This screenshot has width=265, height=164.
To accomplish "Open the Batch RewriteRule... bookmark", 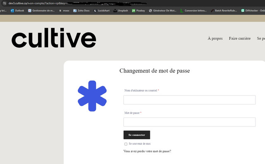I will (224, 11).
